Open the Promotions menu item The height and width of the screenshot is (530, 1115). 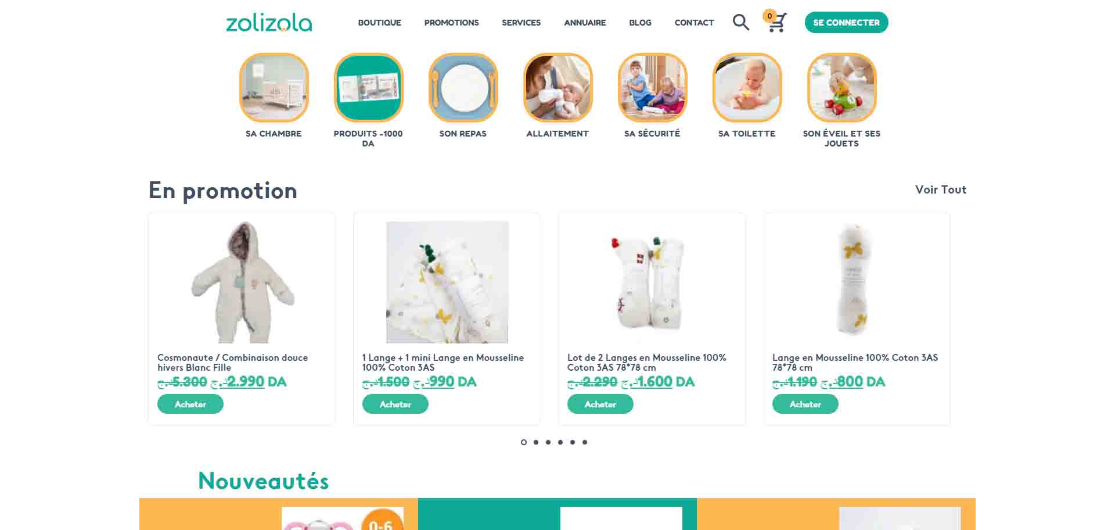(x=451, y=23)
